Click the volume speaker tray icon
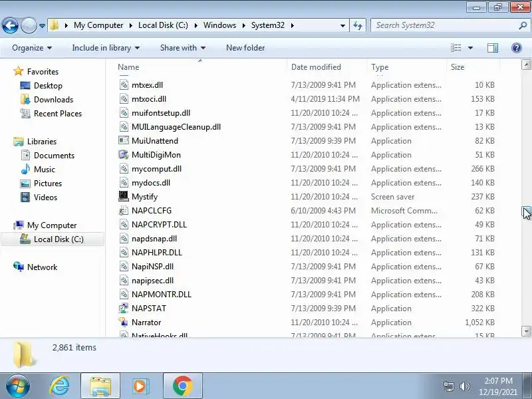The image size is (532, 399). pyautogui.click(x=464, y=386)
